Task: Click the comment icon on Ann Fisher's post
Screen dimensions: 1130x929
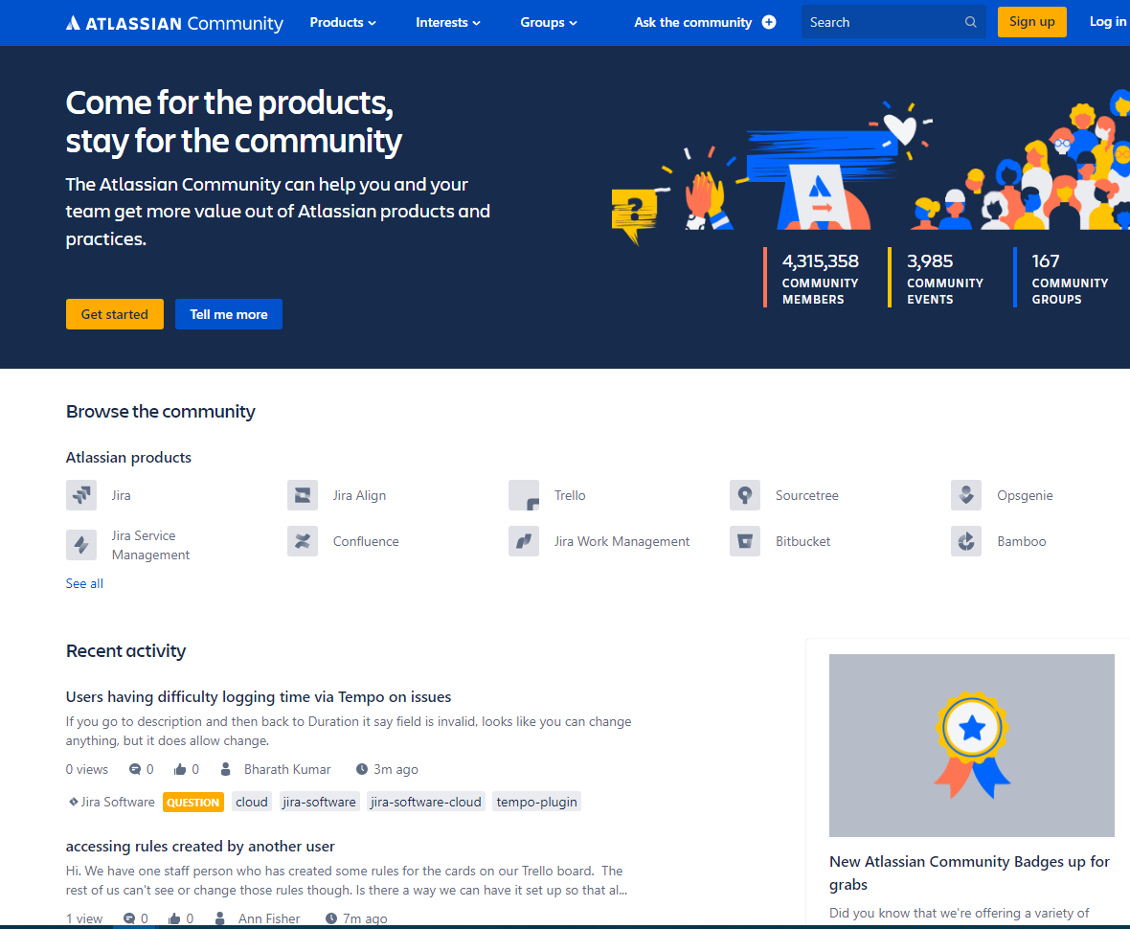Action: click(x=129, y=918)
